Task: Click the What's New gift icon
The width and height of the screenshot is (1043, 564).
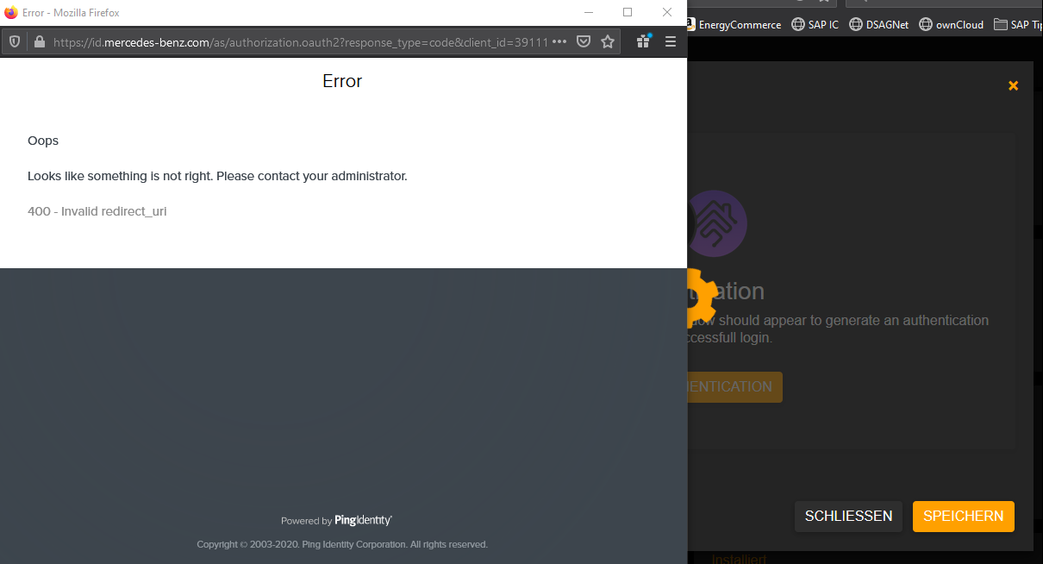Action: 644,41
